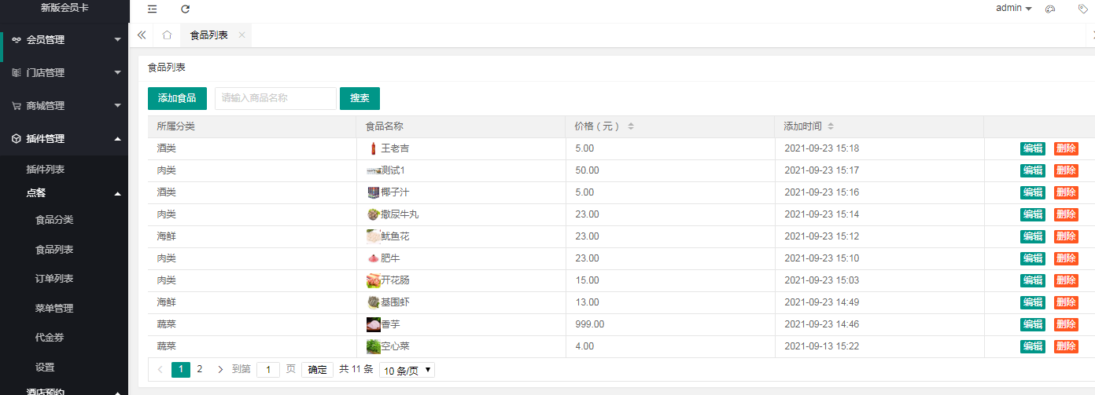This screenshot has height=395, width=1095.
Task: Click the refresh page icon
Action: 185,9
